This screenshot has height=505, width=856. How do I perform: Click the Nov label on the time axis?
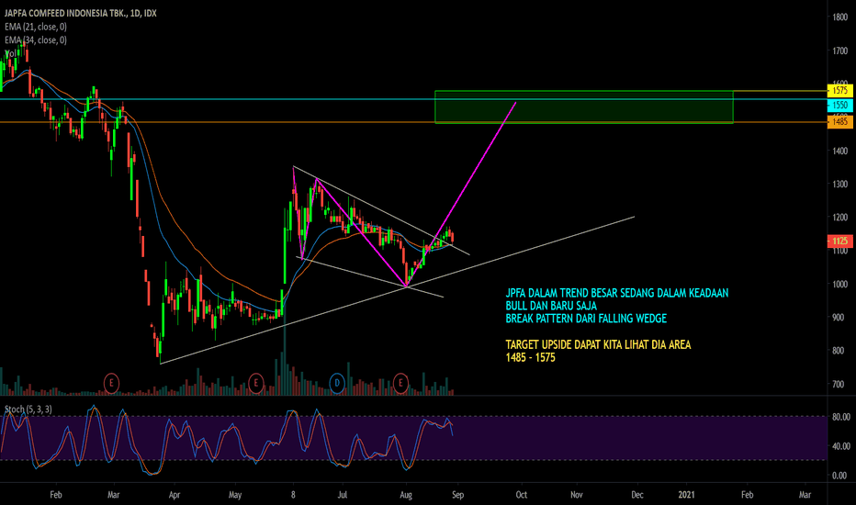pyautogui.click(x=577, y=495)
